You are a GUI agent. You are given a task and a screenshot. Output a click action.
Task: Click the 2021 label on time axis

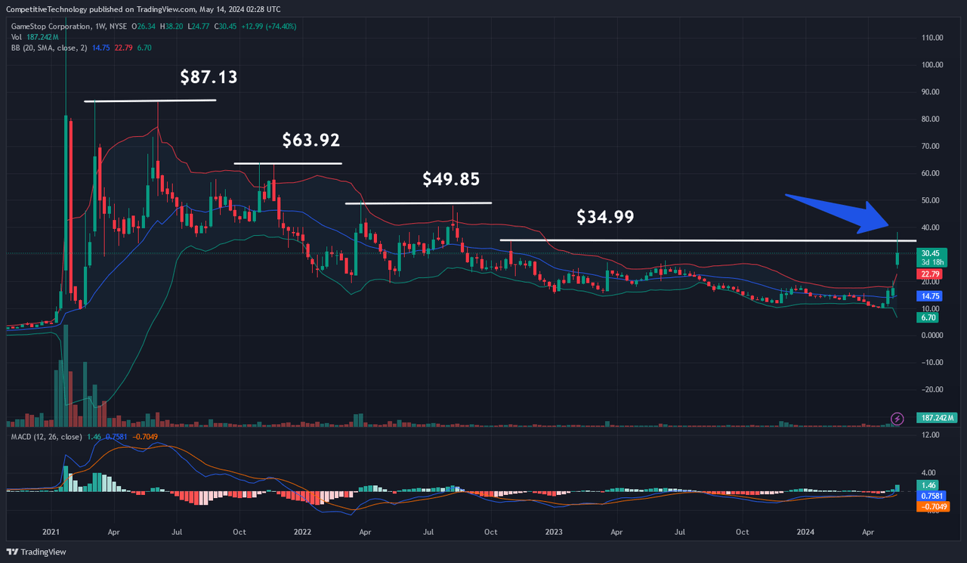tap(51, 531)
